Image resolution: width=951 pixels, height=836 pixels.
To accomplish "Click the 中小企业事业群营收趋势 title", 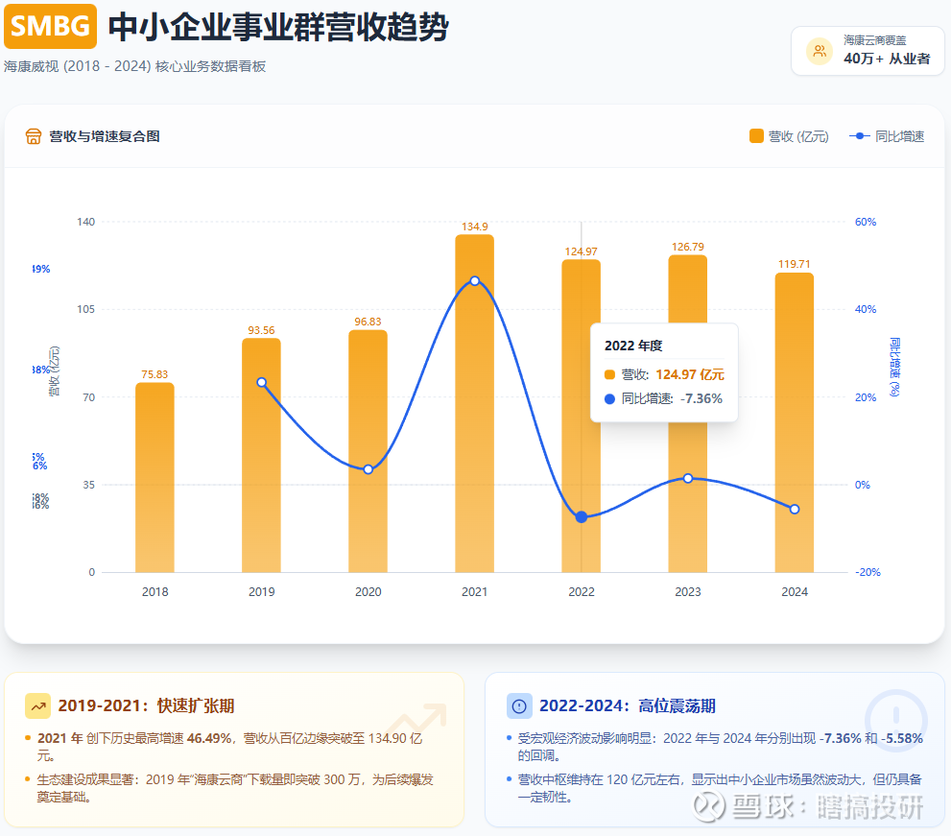I will click(x=279, y=27).
